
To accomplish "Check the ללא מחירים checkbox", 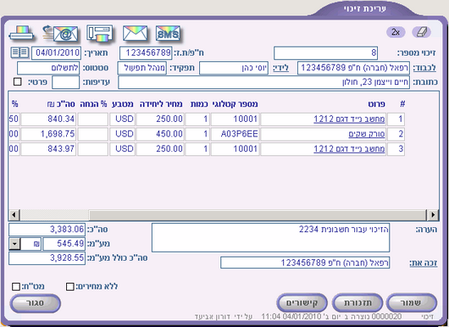I will [x=69, y=286].
